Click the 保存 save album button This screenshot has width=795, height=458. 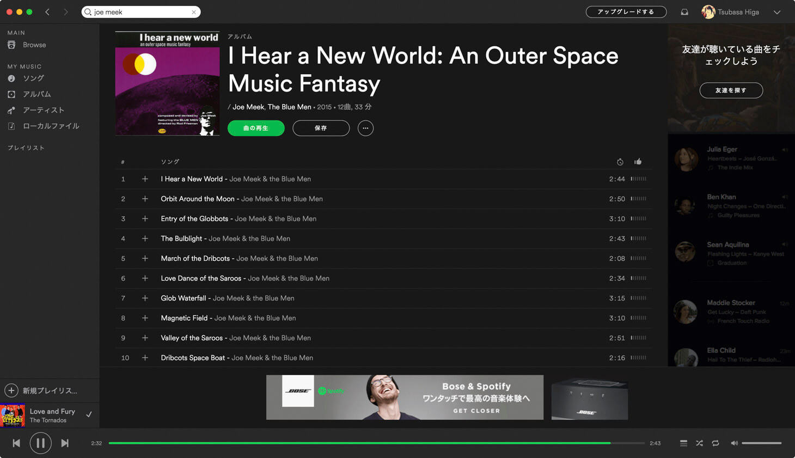[x=321, y=128]
